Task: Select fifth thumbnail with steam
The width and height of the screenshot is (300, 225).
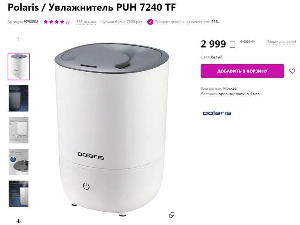Action: (x=19, y=193)
